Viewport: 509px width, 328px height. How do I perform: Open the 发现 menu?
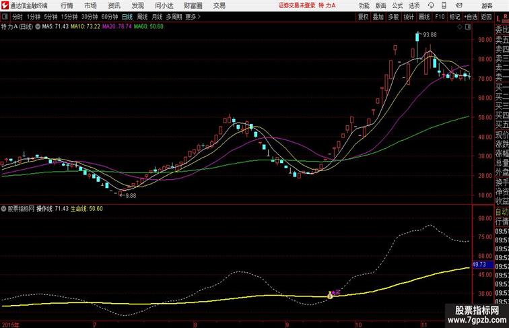(137, 5)
